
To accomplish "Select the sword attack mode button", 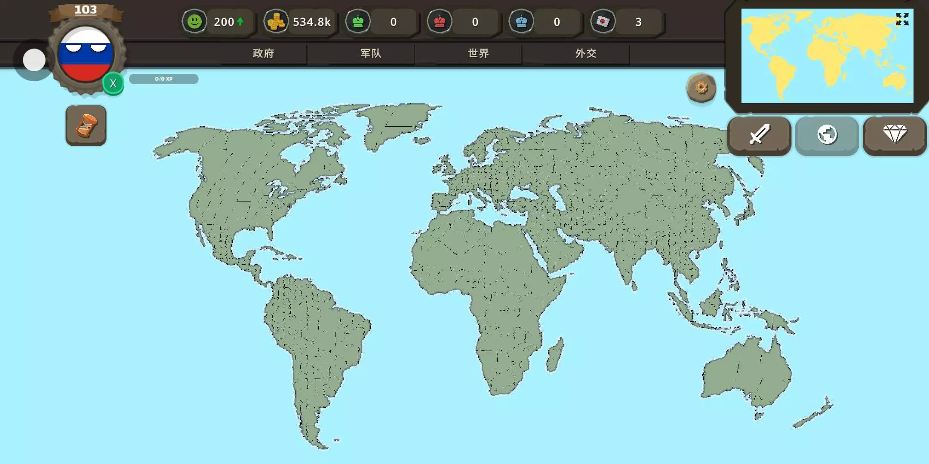I will click(759, 135).
